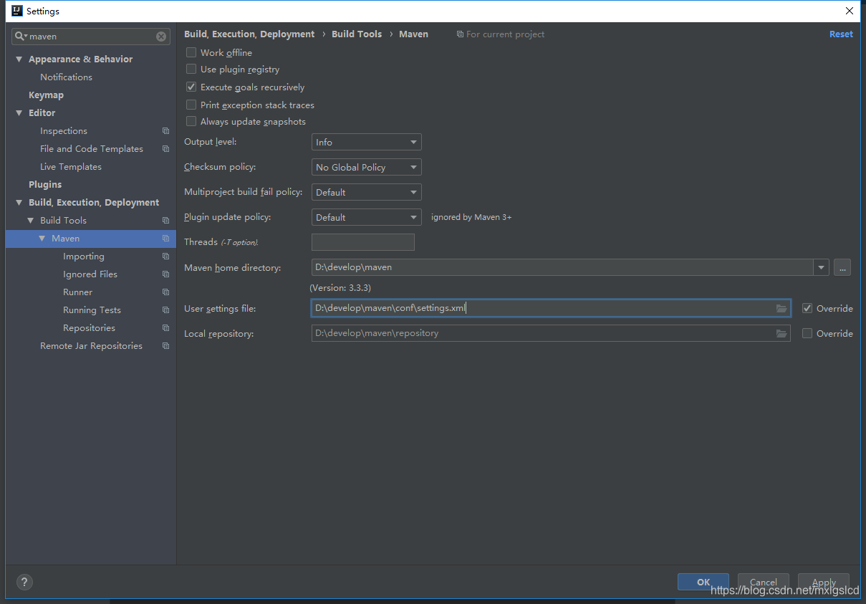Viewport: 866px width, 604px height.
Task: Click the IntelliJ icon in the title bar
Action: click(17, 11)
